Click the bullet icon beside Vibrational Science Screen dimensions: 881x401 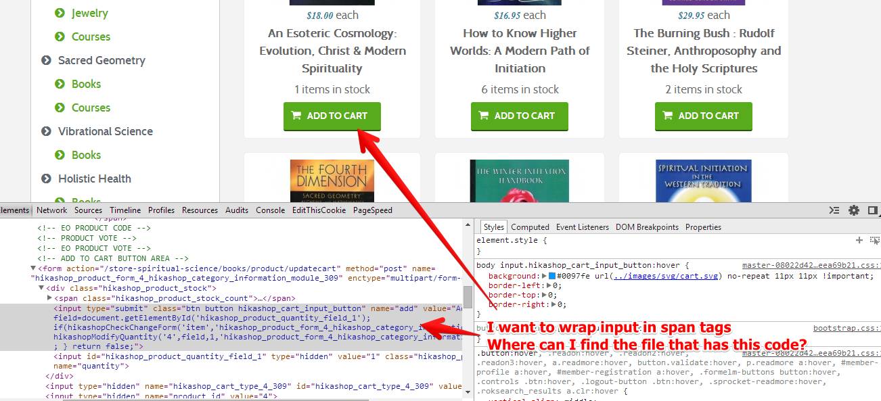click(x=46, y=131)
